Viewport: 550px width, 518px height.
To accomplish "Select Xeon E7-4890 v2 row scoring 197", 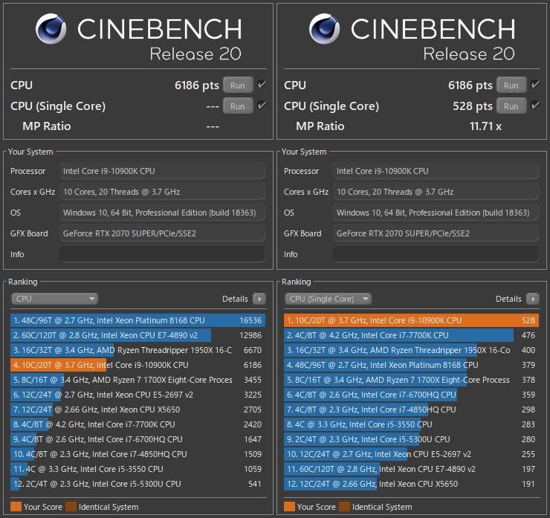I will [412, 469].
